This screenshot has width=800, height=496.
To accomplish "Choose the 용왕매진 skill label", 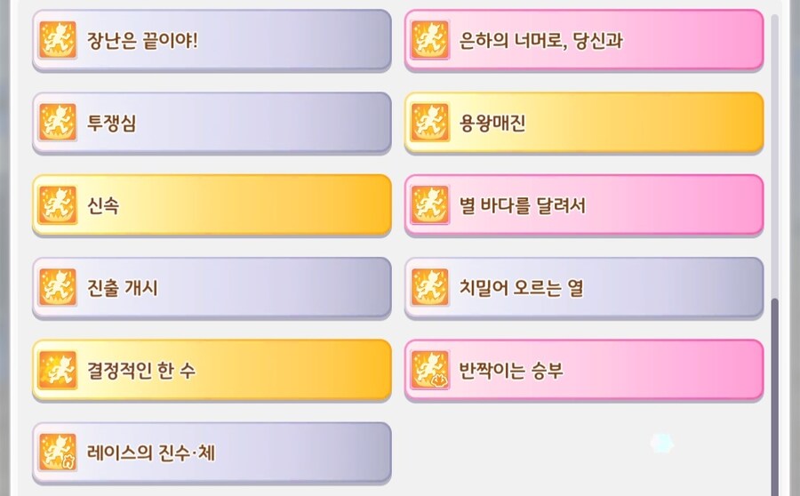I will pos(492,123).
